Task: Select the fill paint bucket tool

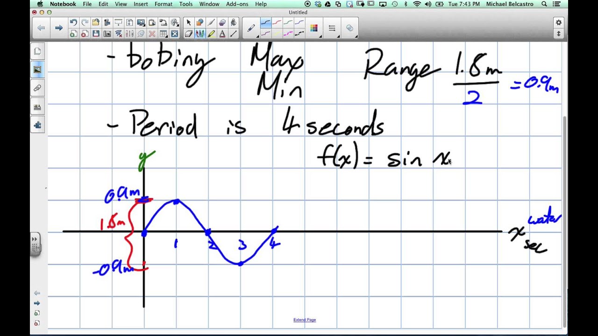Action: 234,22
